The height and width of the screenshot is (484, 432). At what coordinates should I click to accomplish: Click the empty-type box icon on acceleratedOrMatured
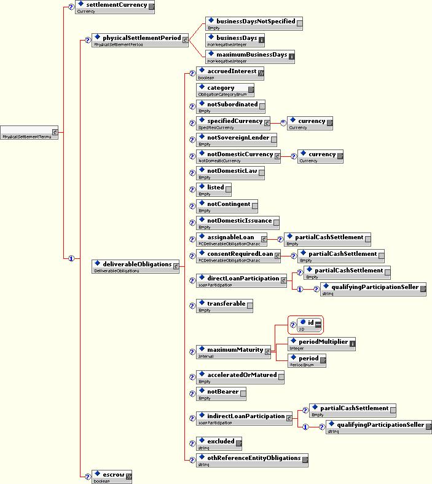(x=281, y=376)
